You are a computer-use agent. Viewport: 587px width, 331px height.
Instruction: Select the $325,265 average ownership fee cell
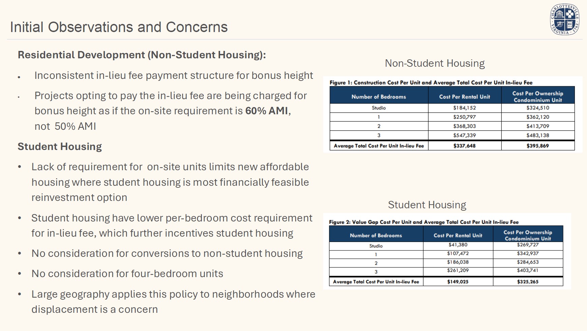[528, 282]
